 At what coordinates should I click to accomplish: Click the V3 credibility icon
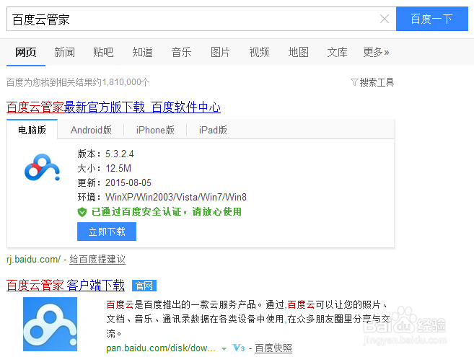tap(239, 348)
